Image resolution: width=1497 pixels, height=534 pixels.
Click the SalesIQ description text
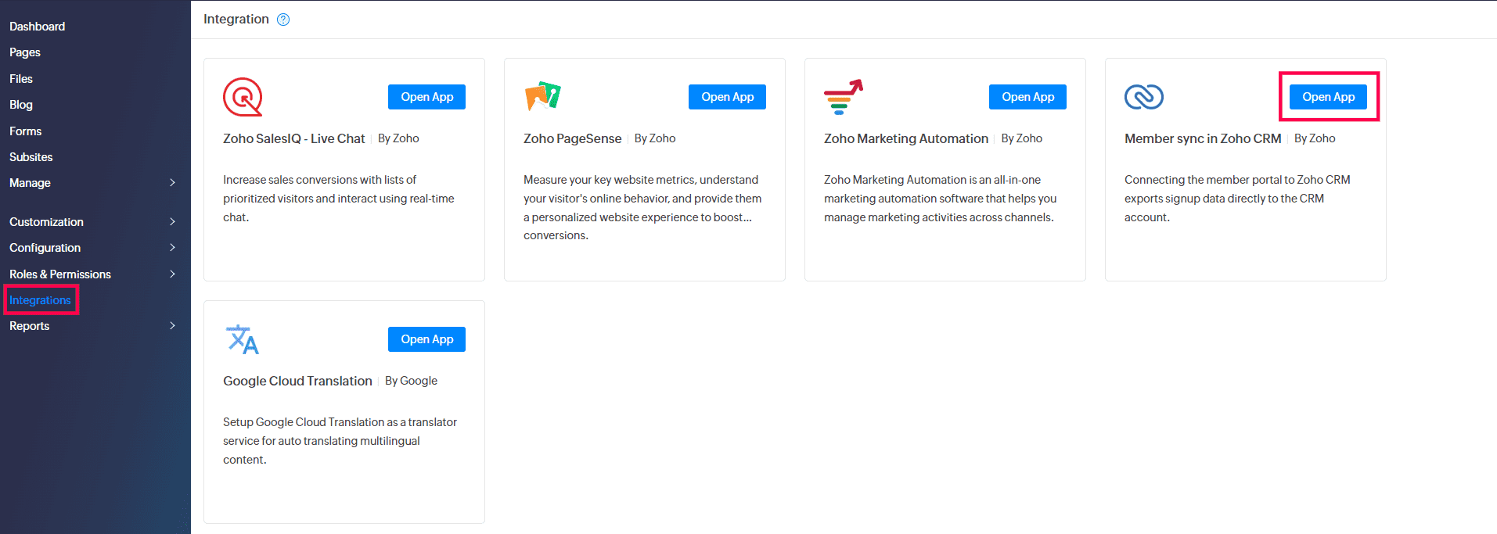[339, 199]
